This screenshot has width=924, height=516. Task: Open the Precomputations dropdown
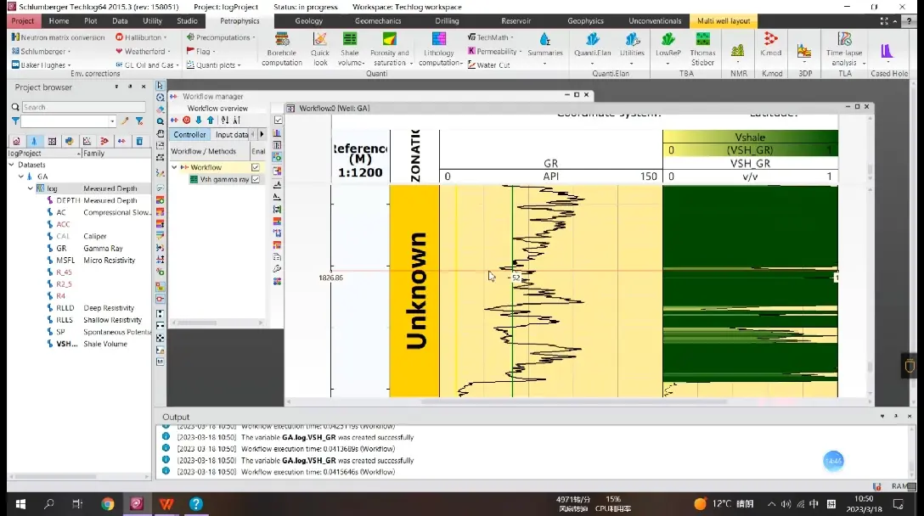click(x=221, y=37)
